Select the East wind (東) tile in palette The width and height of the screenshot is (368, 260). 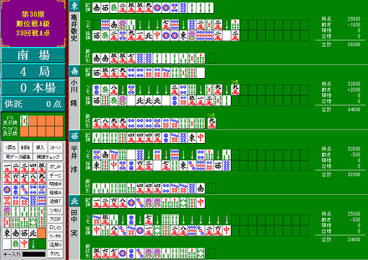pos(7,233)
